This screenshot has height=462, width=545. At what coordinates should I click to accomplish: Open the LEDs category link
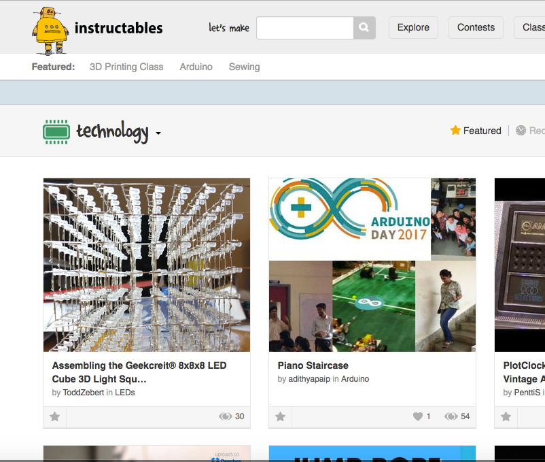[125, 393]
